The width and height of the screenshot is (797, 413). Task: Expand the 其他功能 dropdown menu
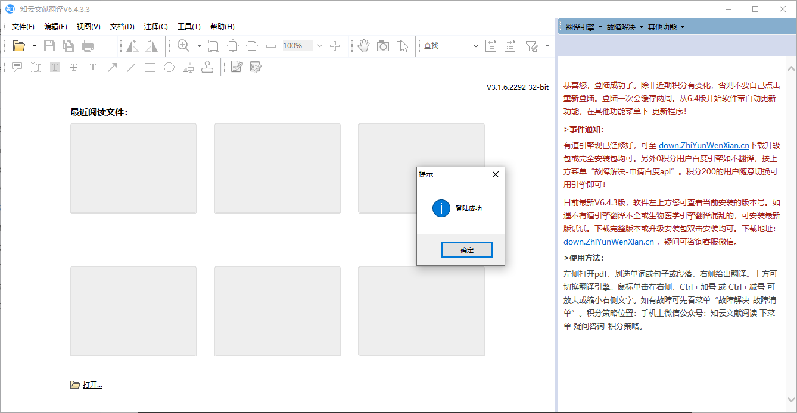pos(665,27)
